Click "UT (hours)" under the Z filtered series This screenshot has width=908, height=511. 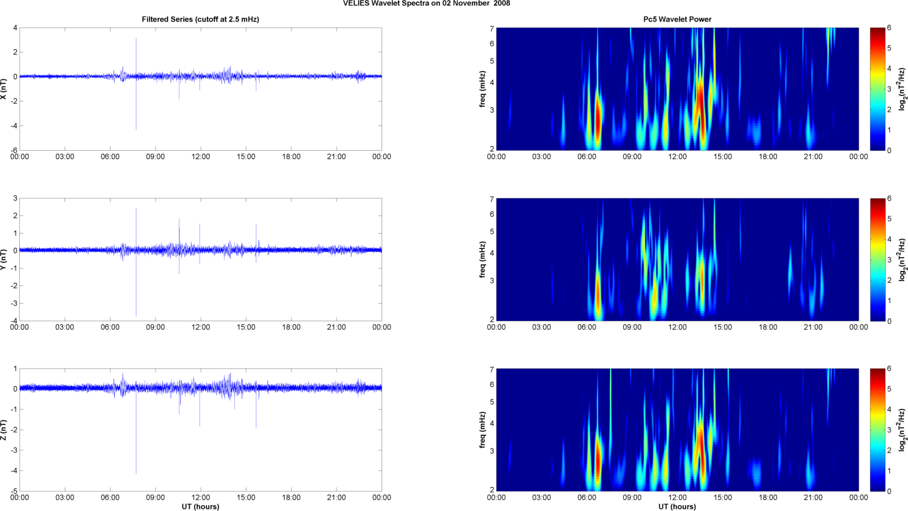[x=201, y=507]
